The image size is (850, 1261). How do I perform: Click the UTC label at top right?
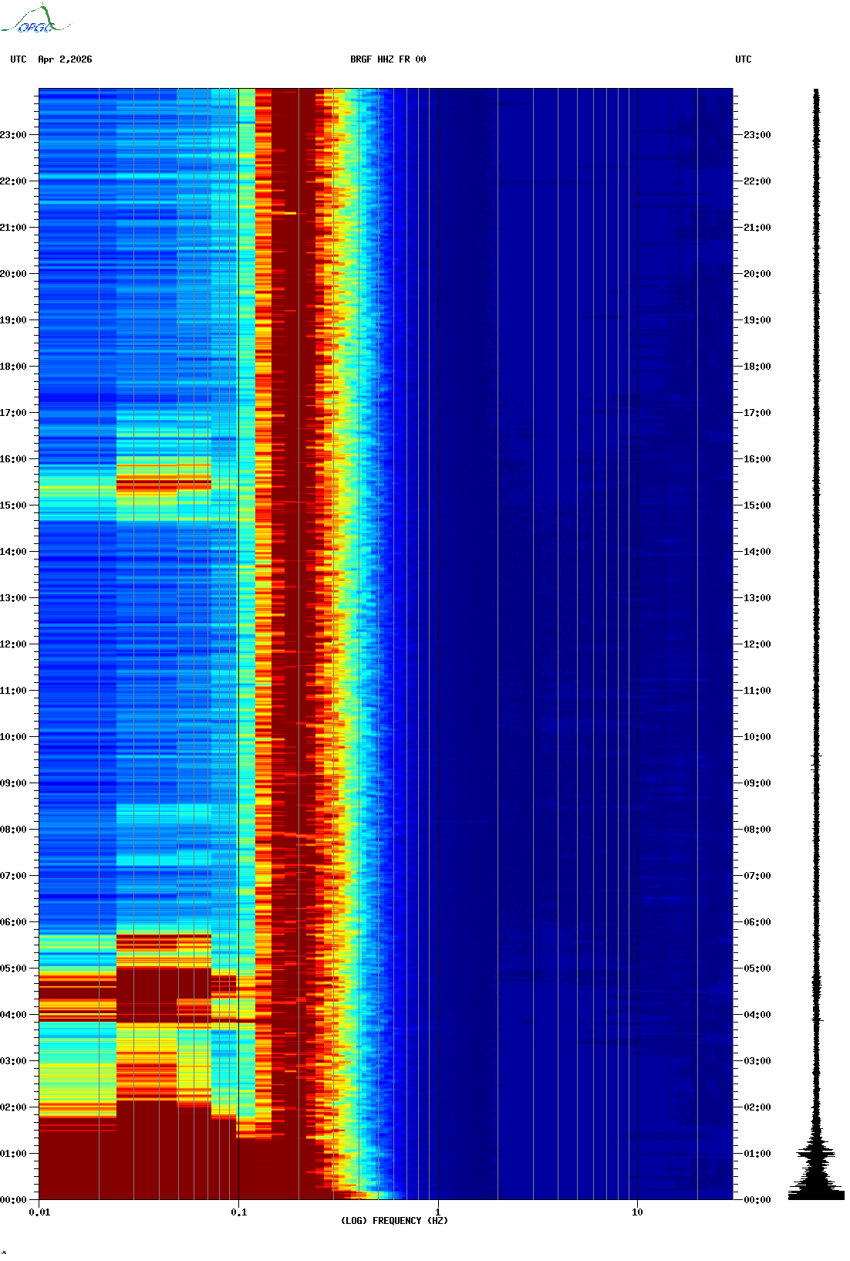point(743,59)
